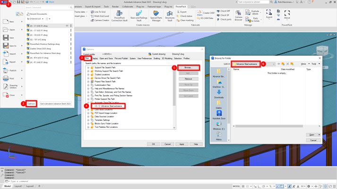337x189 pixels.
Task: Select Downloads in Browse for Folder sidebar
Action: tap(219, 94)
